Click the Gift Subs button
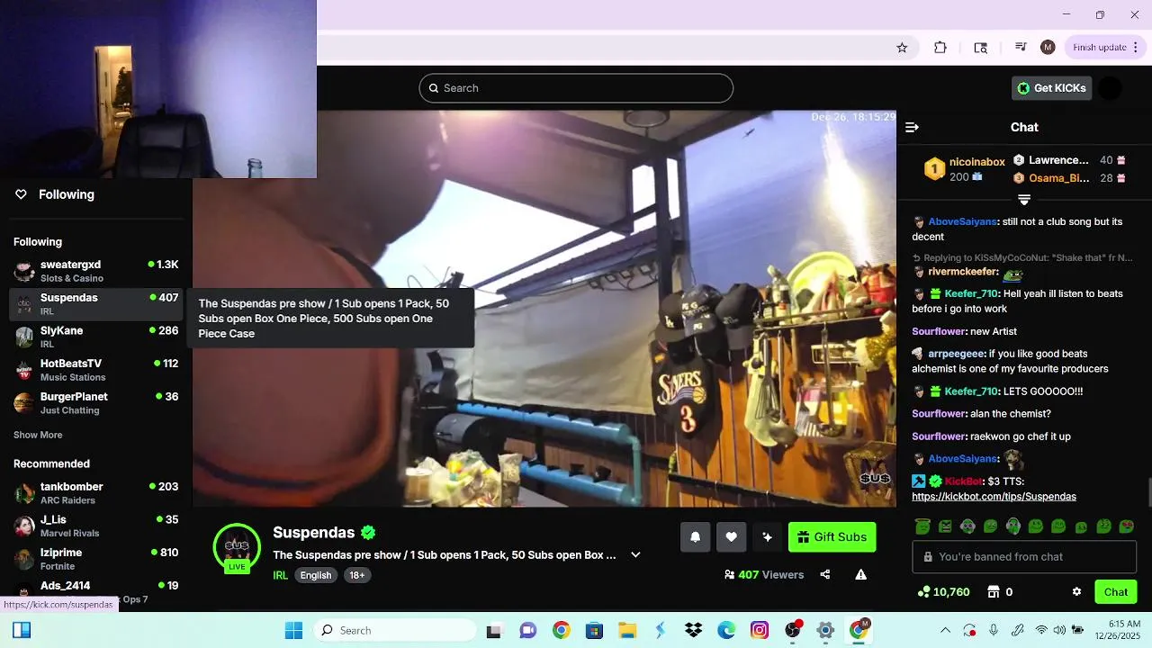 click(832, 537)
